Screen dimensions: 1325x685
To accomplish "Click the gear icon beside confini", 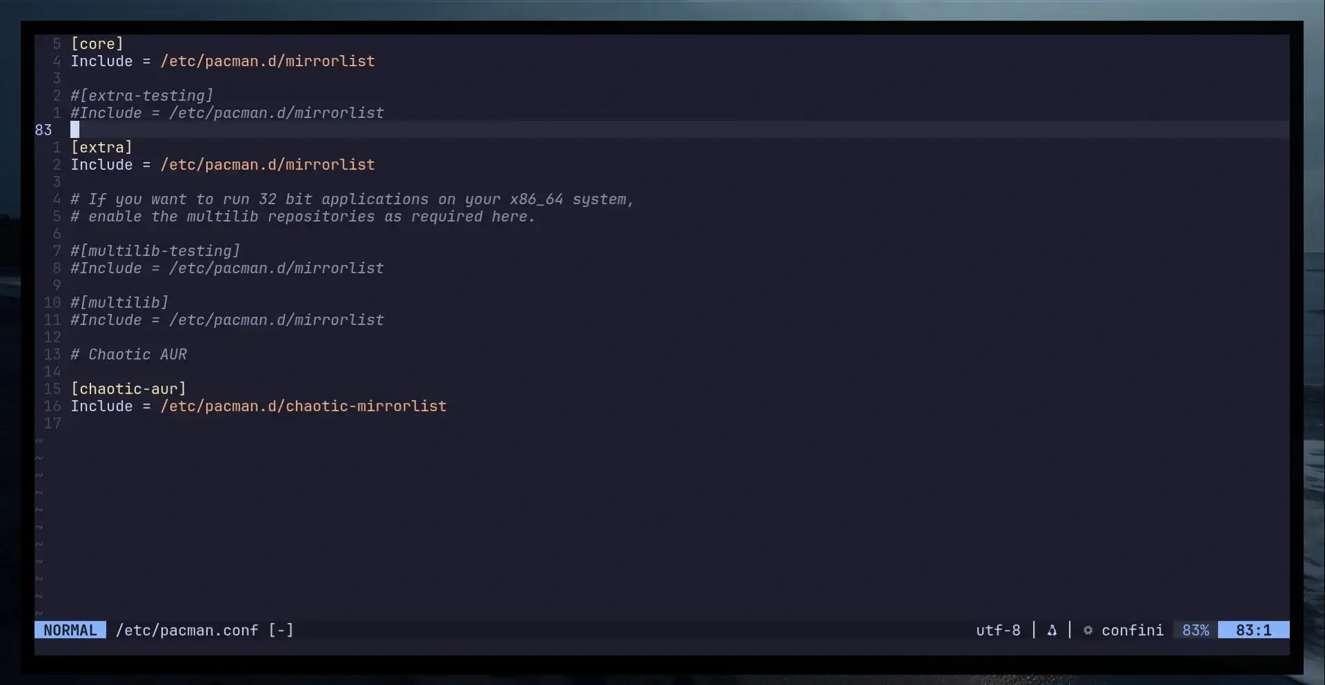I will tap(1088, 630).
